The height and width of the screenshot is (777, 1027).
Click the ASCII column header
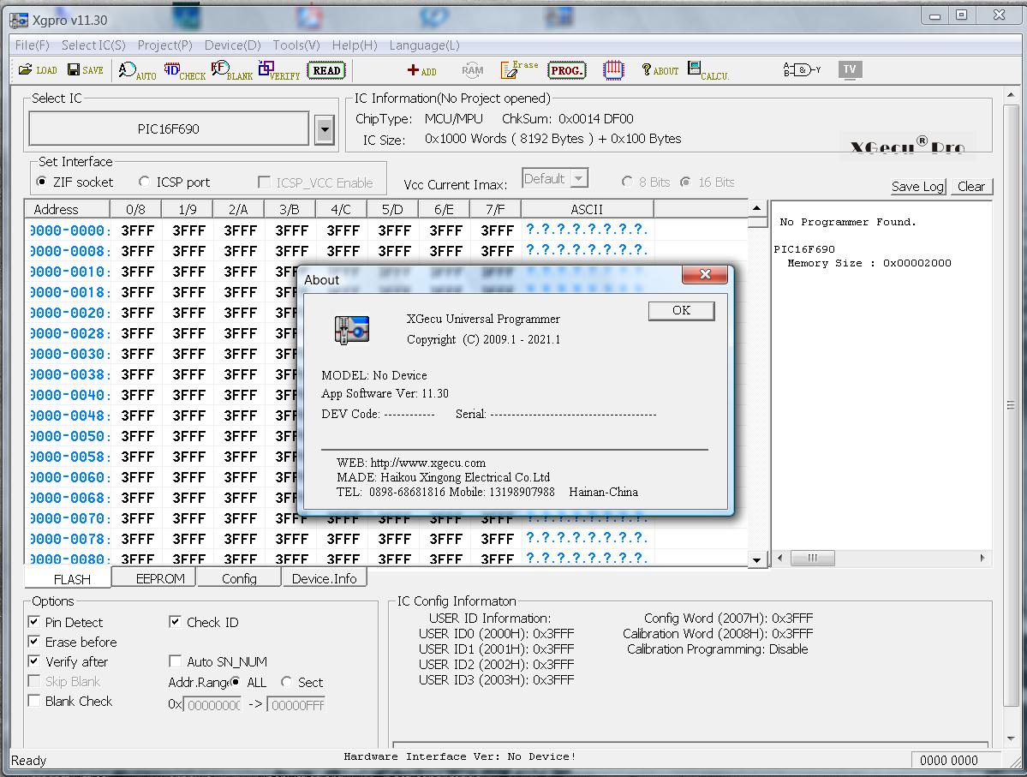tap(587, 209)
